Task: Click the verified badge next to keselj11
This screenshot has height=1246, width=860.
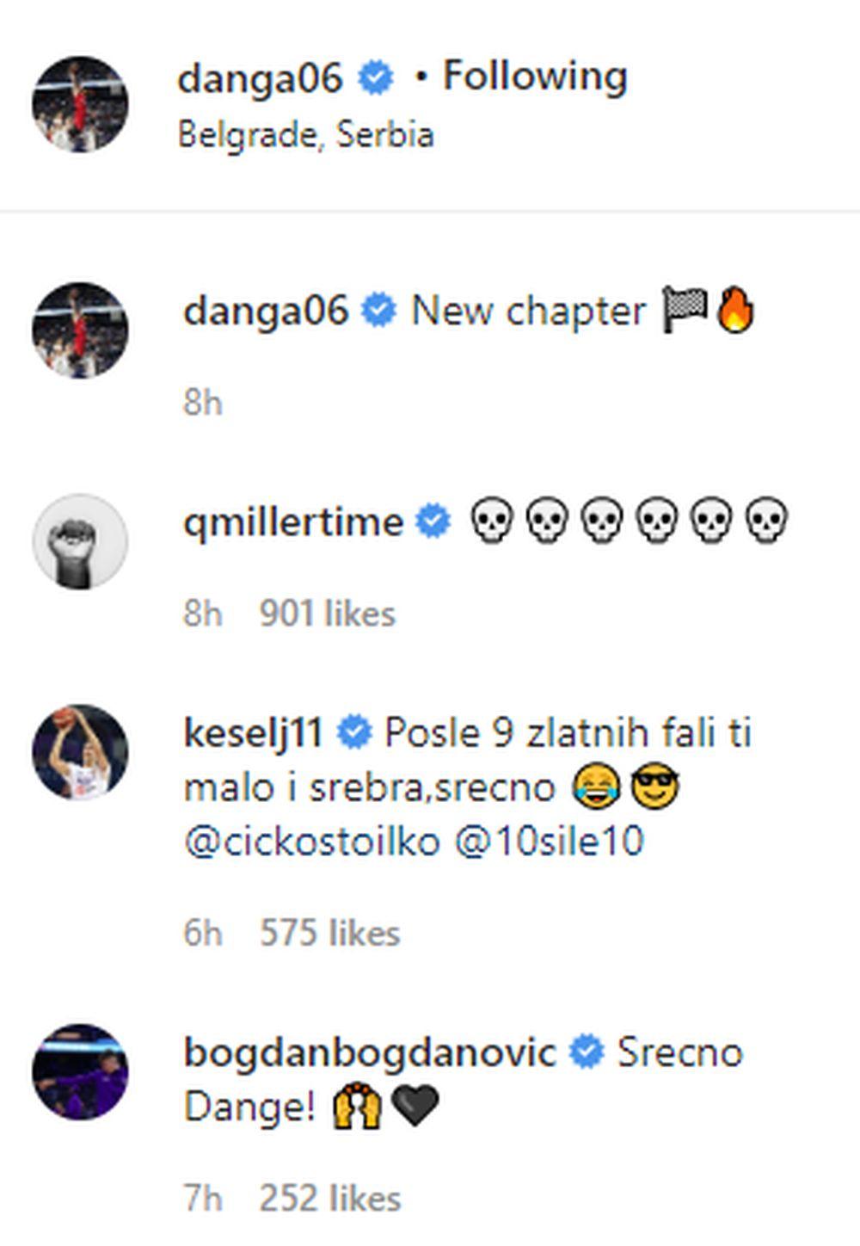Action: pos(353,733)
